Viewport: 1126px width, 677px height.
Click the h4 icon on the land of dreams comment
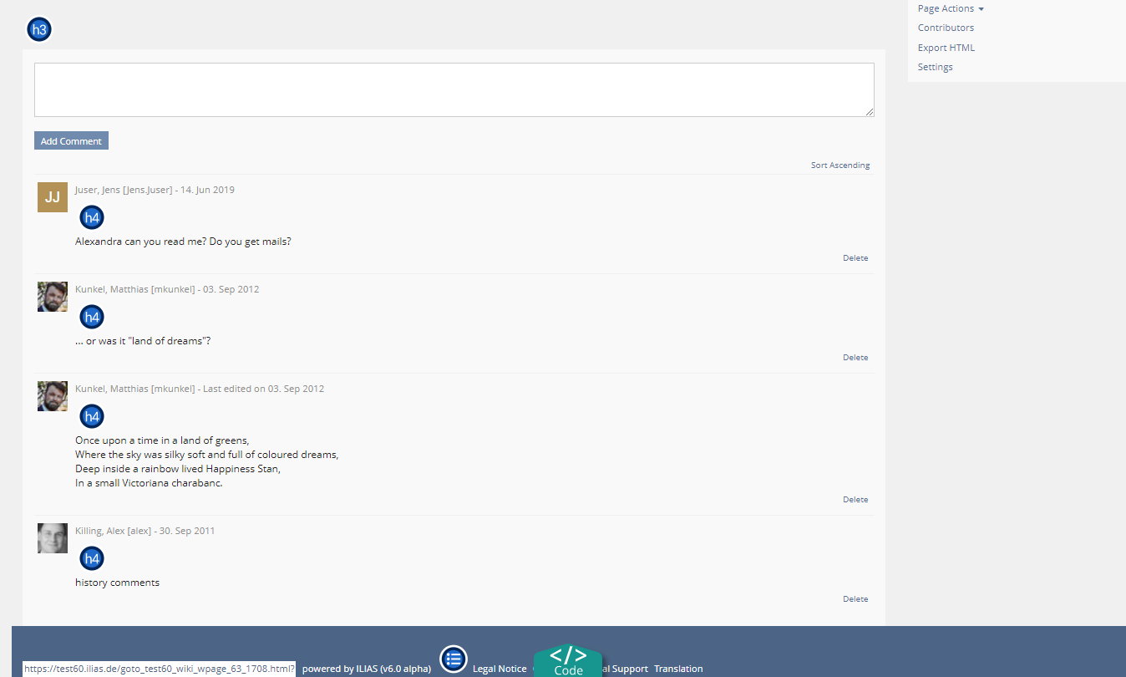pyautogui.click(x=91, y=316)
